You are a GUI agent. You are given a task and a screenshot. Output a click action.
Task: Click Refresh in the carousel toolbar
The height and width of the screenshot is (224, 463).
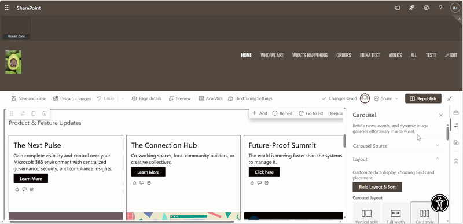coord(282,113)
